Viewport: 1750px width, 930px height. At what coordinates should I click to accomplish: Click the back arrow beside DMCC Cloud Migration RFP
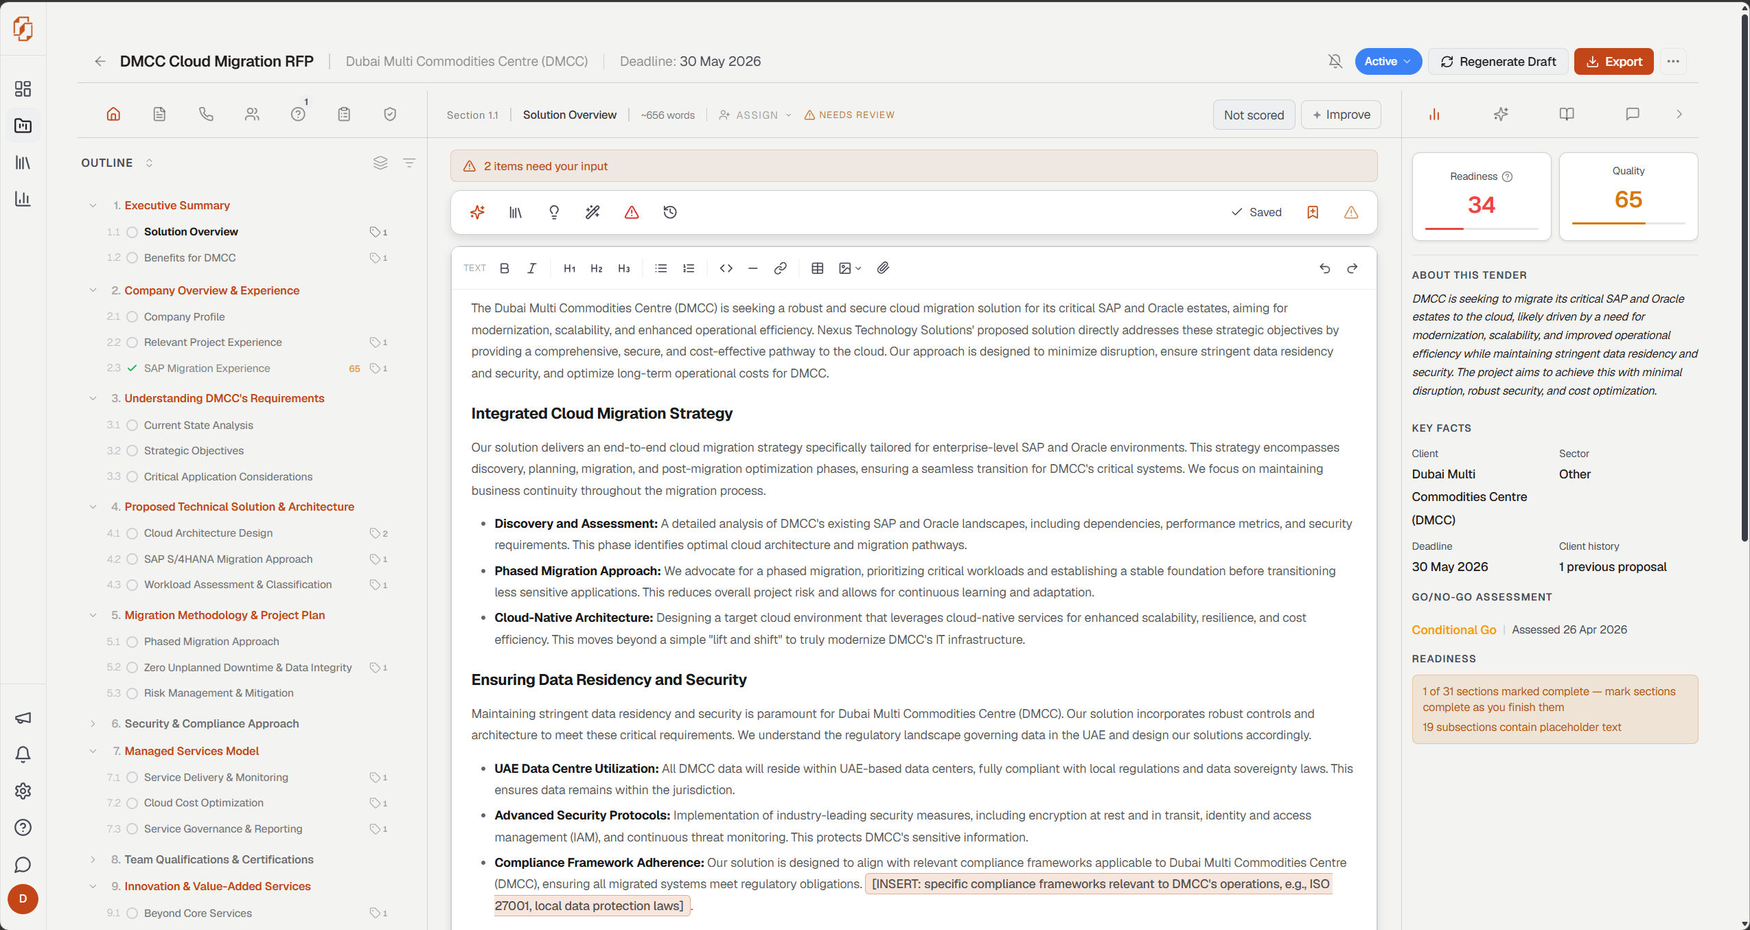(100, 62)
